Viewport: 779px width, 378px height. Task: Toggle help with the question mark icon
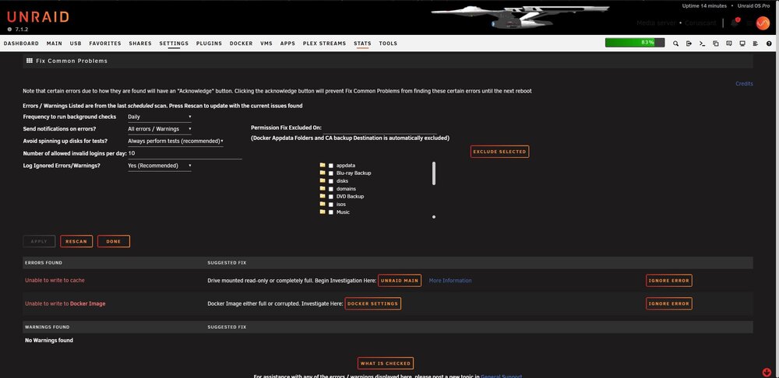769,44
